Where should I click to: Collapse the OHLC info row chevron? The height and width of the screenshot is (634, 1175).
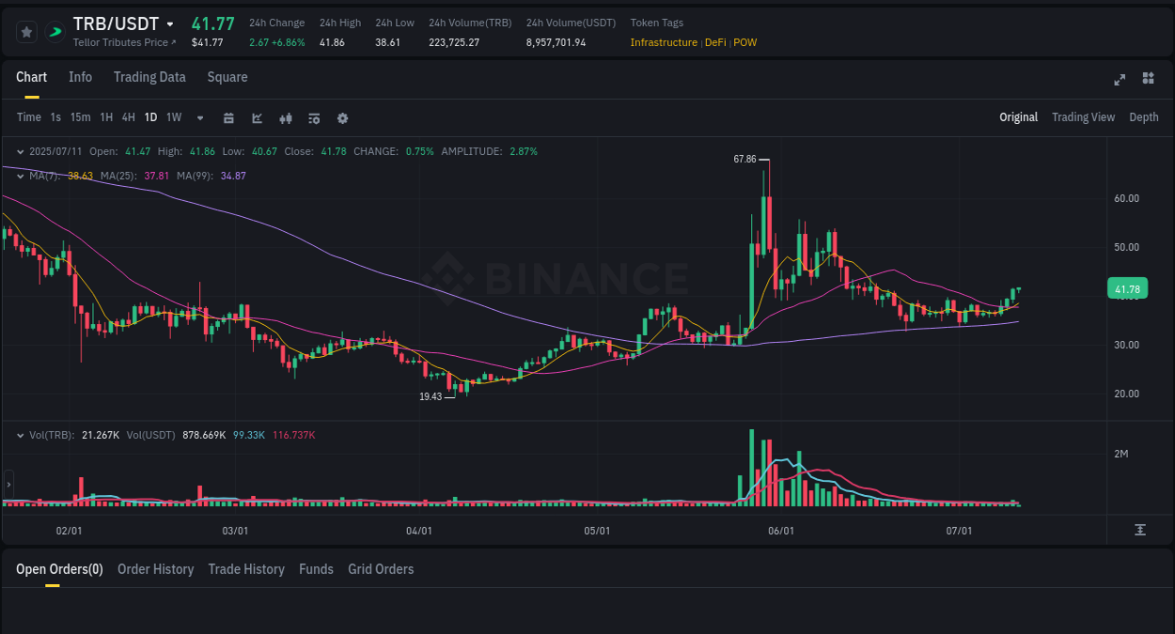20,150
